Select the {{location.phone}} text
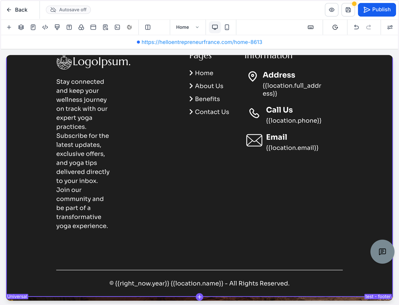Image resolution: width=399 pixels, height=305 pixels. (294, 121)
